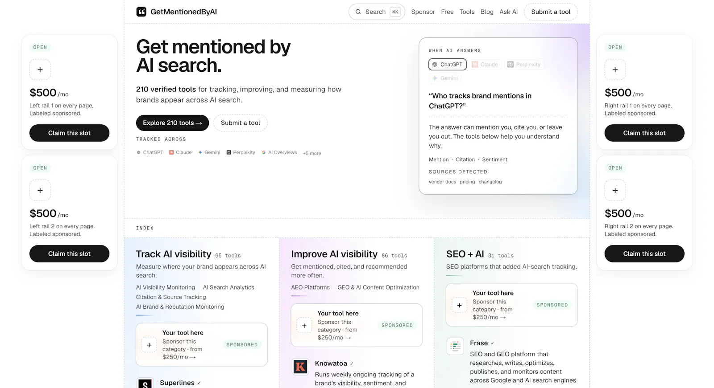This screenshot has width=714, height=388.
Task: Select the Gemini chip in When AI Answers
Action: (x=445, y=78)
